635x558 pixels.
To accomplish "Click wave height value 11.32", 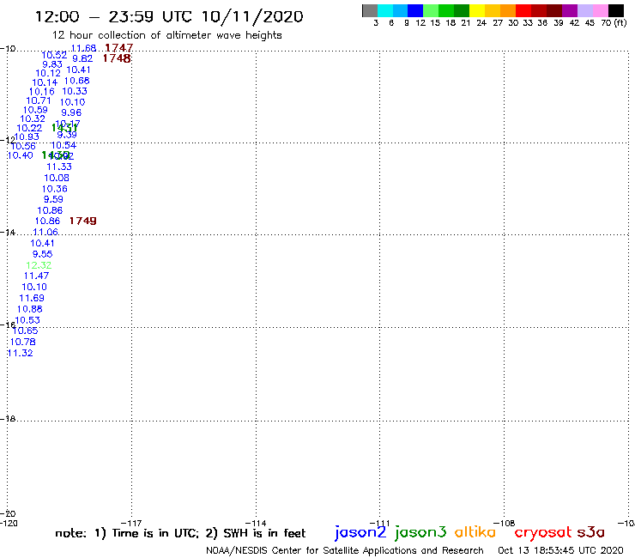I will point(21,353).
